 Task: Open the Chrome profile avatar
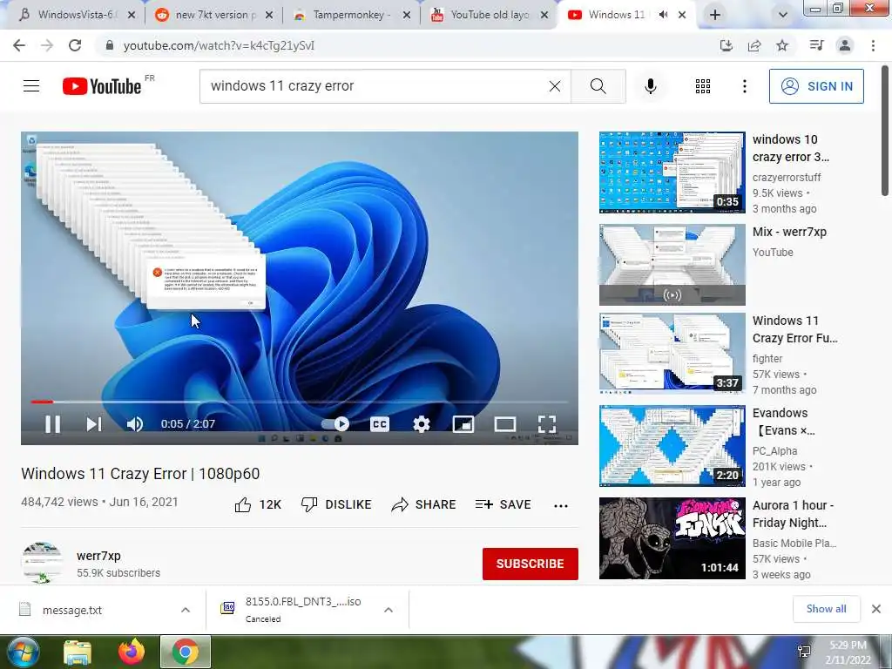click(x=845, y=45)
